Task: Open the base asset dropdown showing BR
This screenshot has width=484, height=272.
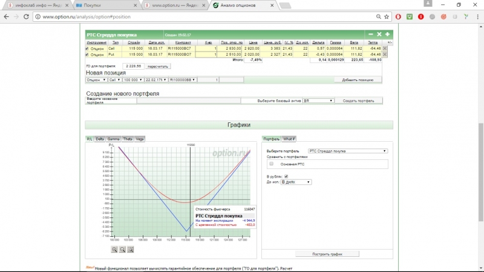Action: [x=318, y=101]
